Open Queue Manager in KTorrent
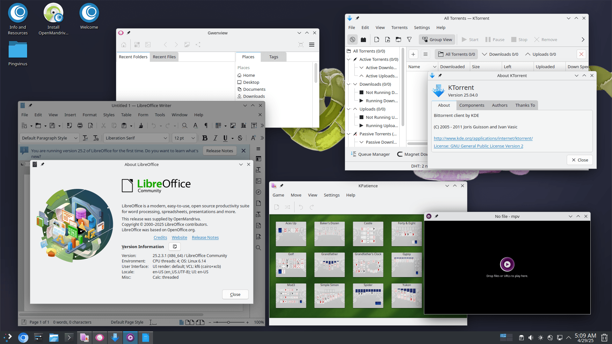 point(370,154)
